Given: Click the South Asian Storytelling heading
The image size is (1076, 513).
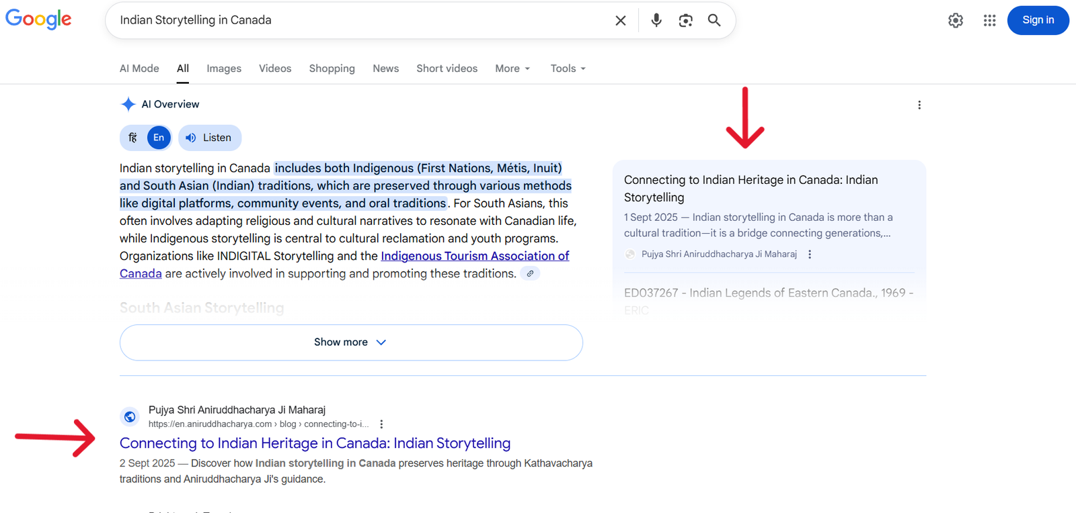Looking at the screenshot, I should pos(202,308).
